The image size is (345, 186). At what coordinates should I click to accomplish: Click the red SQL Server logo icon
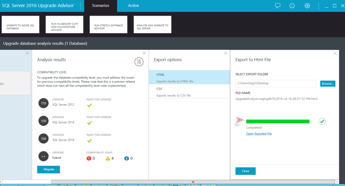point(239,122)
